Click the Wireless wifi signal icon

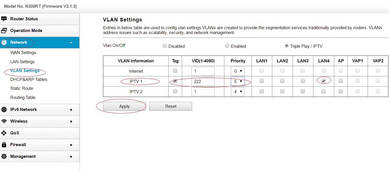4,121
